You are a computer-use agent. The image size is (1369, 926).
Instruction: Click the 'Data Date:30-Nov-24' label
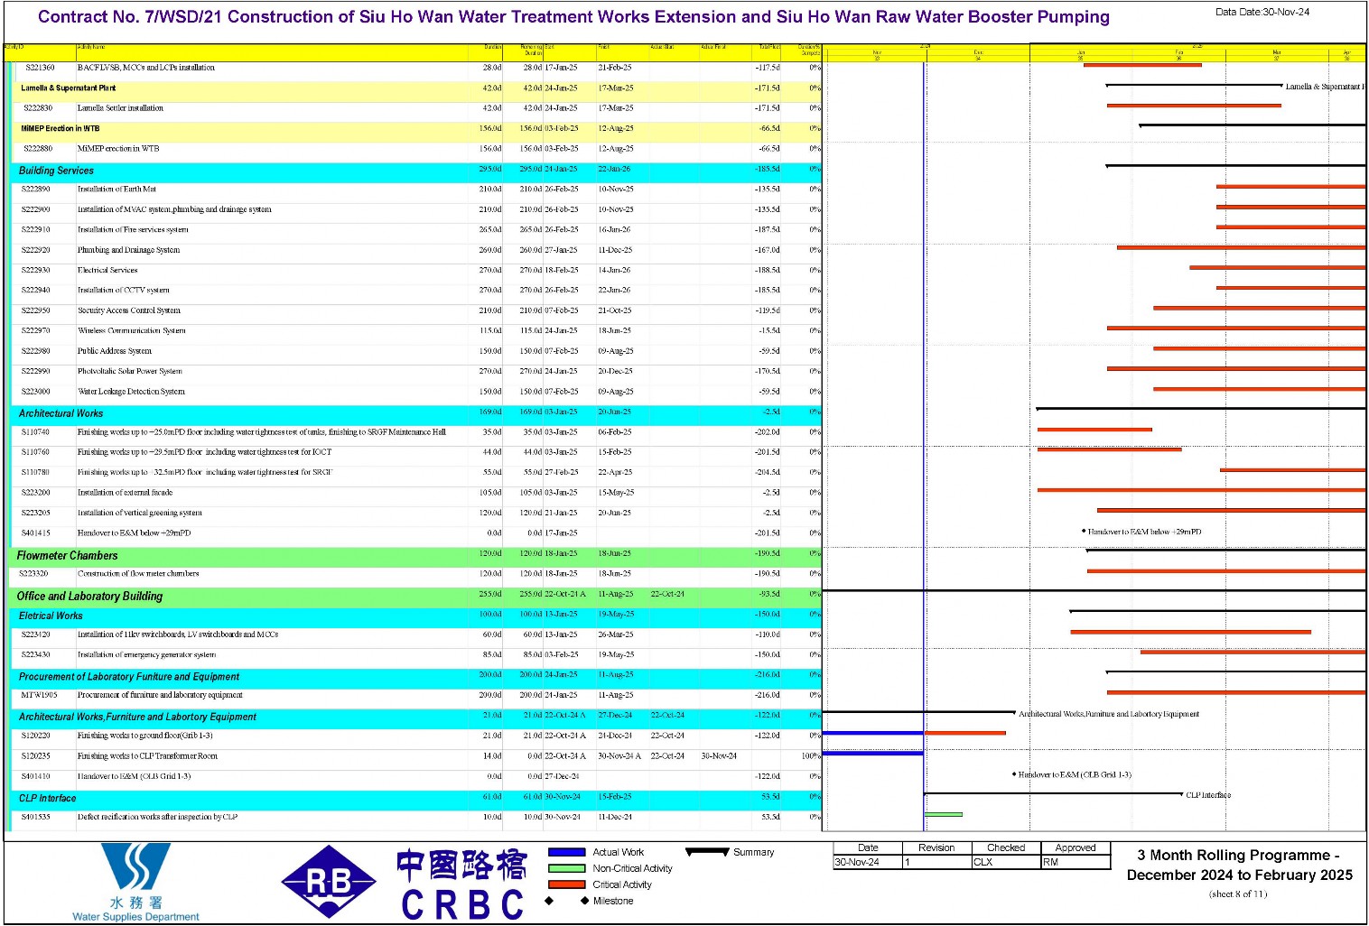click(x=1262, y=13)
